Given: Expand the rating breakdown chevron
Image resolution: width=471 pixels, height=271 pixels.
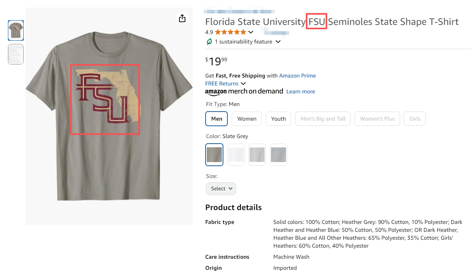Looking at the screenshot, I should pyautogui.click(x=251, y=32).
